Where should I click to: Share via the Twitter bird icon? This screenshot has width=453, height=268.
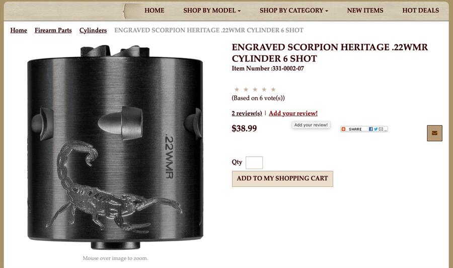[376, 129]
